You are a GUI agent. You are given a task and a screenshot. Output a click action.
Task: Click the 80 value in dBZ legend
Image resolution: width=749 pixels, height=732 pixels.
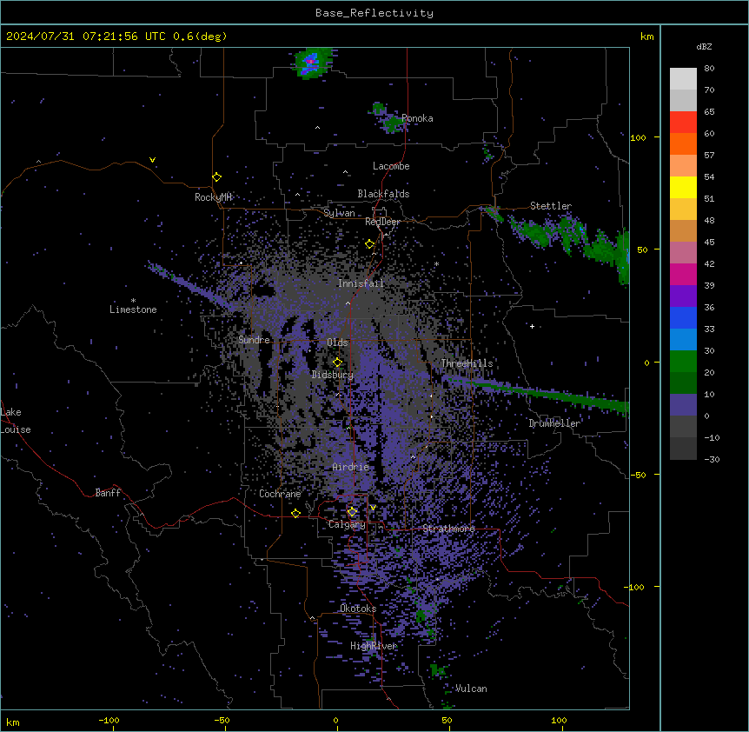709,69
